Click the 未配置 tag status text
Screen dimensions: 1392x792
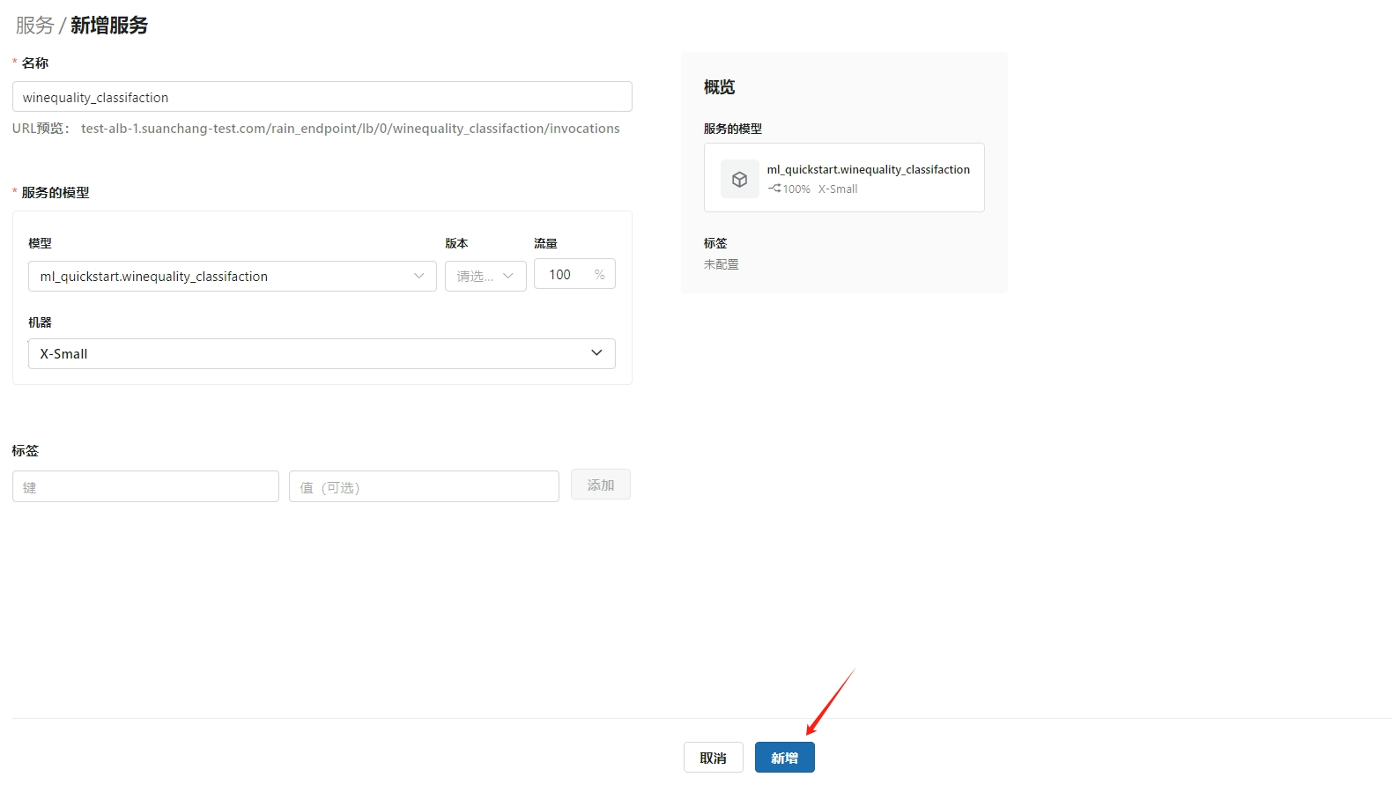(722, 264)
